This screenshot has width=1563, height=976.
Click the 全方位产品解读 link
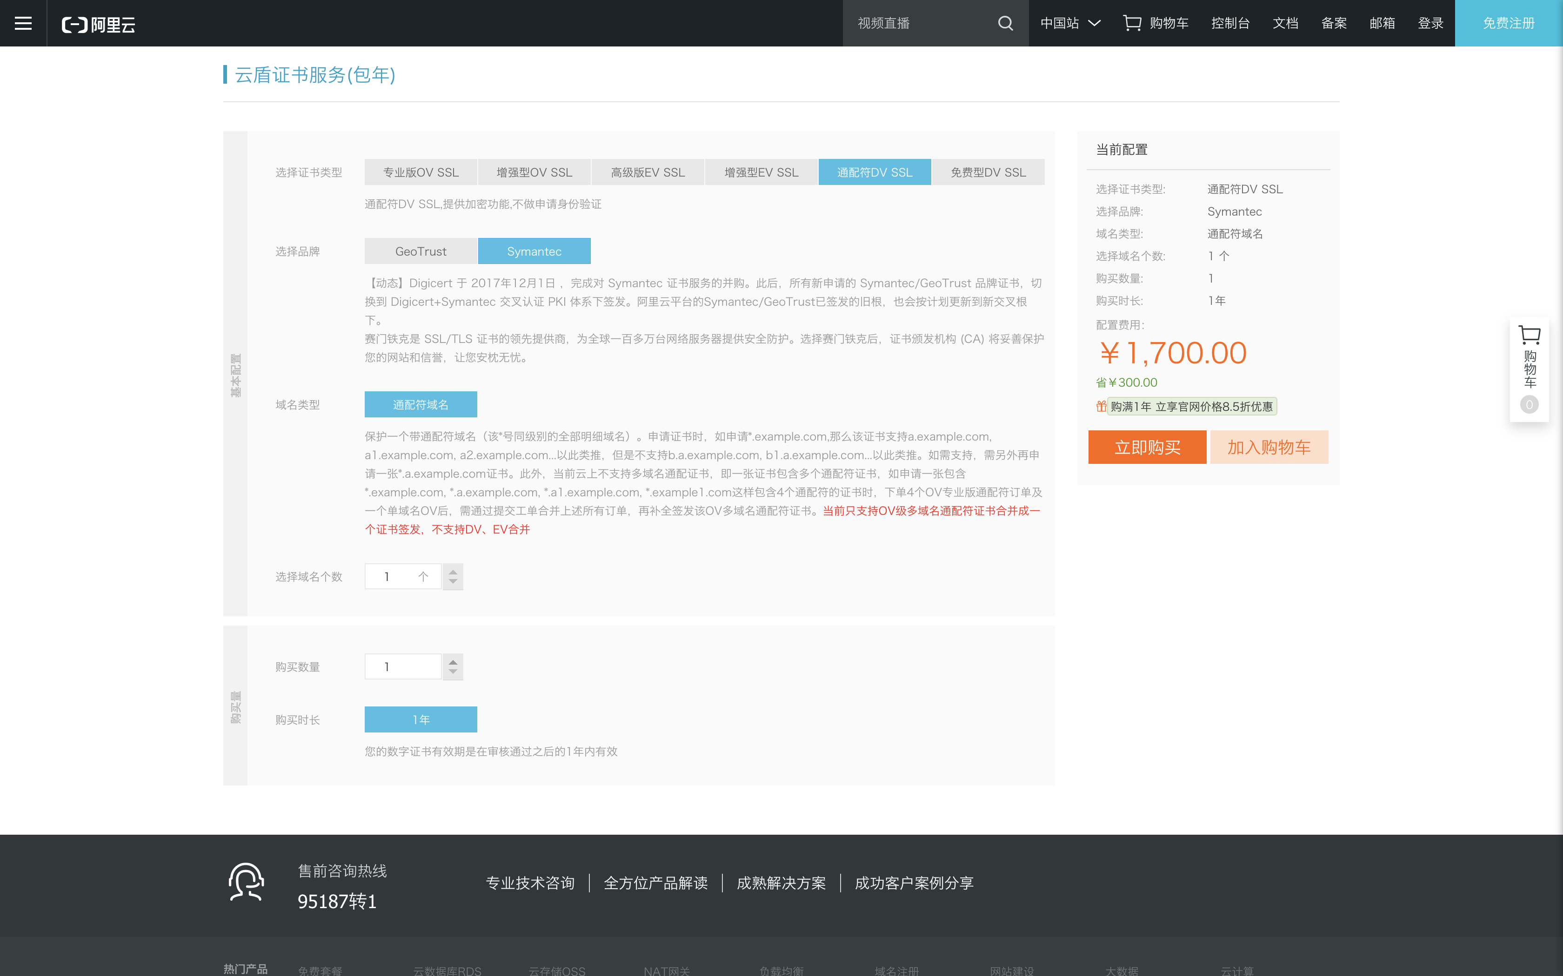(x=655, y=883)
